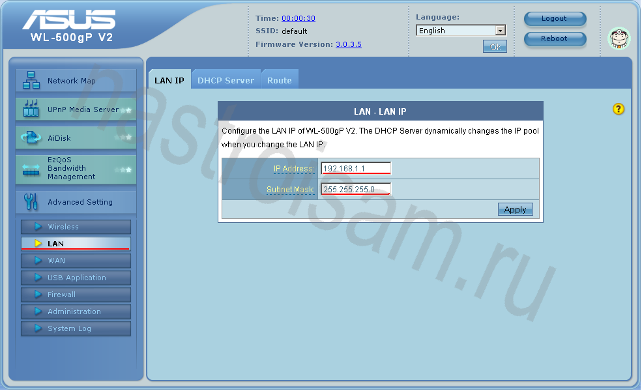This screenshot has height=391, width=642.
Task: Select LAN in Advanced Setting menu
Action: pyautogui.click(x=76, y=243)
